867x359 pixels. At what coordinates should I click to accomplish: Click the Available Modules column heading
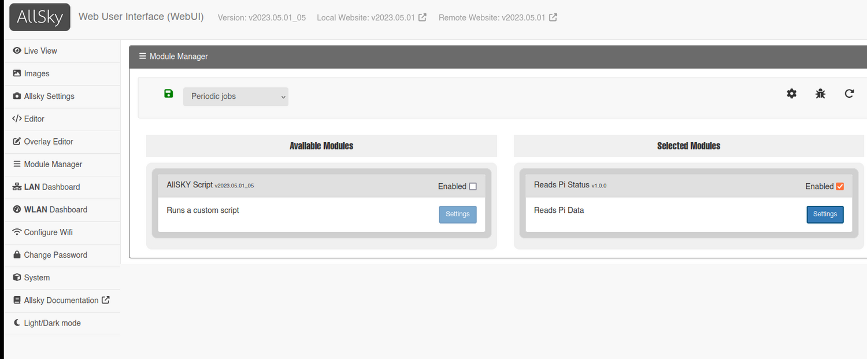pyautogui.click(x=321, y=146)
